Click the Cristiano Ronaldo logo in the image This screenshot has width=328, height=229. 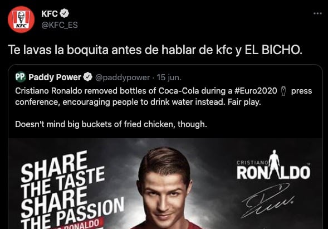pos(273,165)
